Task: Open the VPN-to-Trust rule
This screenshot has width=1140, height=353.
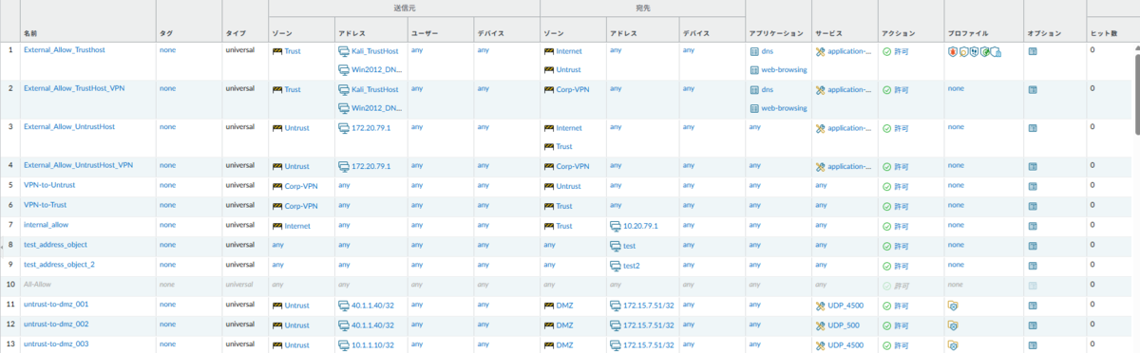Action: coord(46,204)
